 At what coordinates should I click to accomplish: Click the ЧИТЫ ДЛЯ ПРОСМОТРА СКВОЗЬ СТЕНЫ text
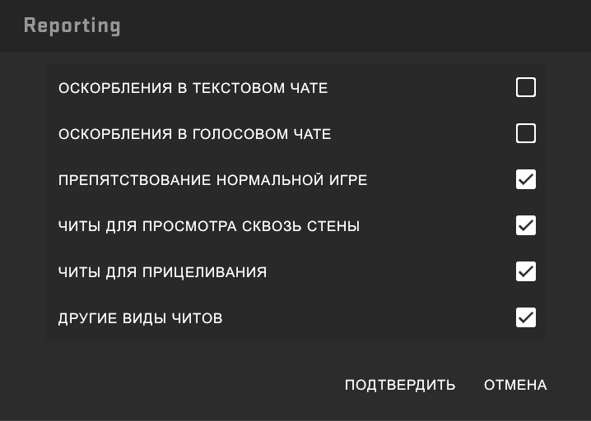pos(209,226)
